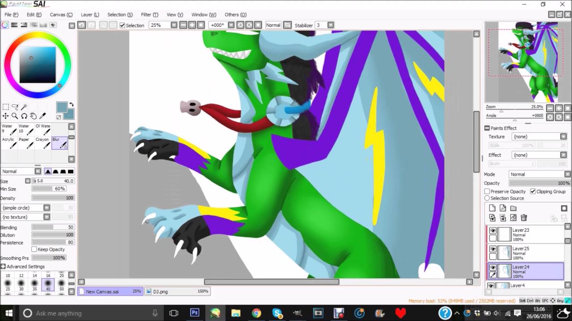Swap foreground and background colors

[71, 105]
